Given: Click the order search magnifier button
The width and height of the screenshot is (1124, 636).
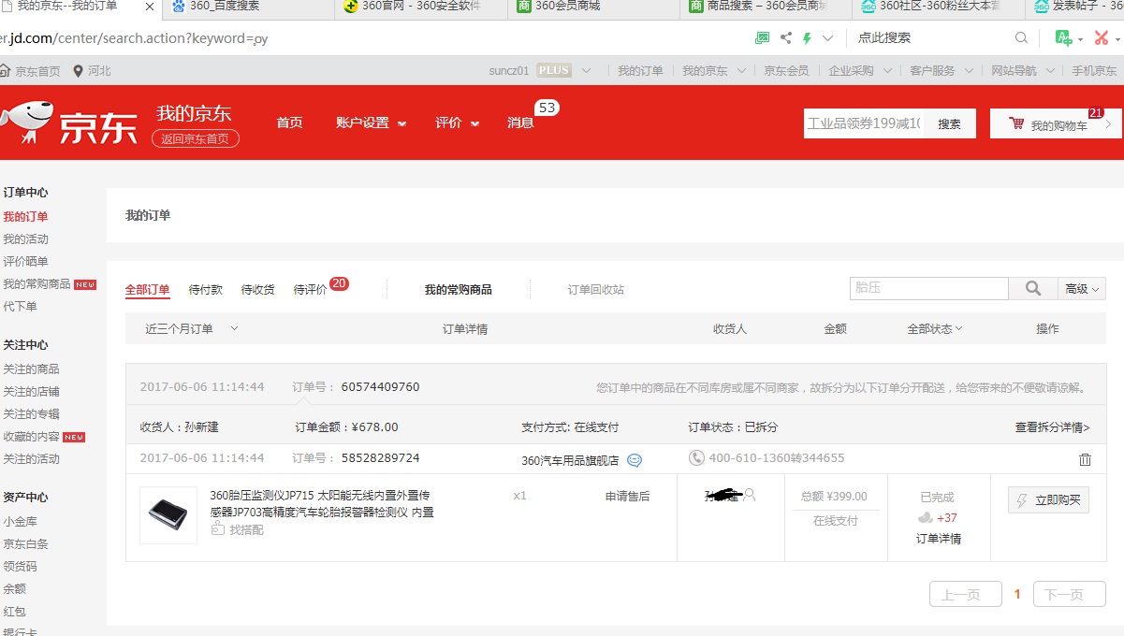Looking at the screenshot, I should [x=1033, y=289].
